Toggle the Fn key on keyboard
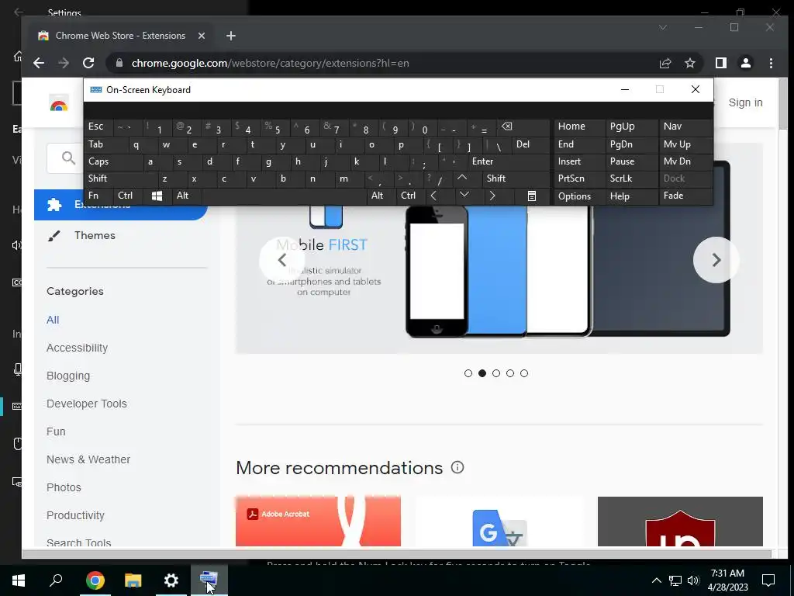Screen dimensions: 794x596 tap(98, 196)
